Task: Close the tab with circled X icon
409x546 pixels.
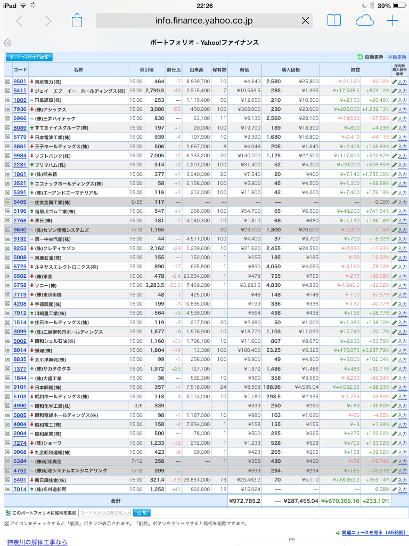Action: tap(7, 43)
